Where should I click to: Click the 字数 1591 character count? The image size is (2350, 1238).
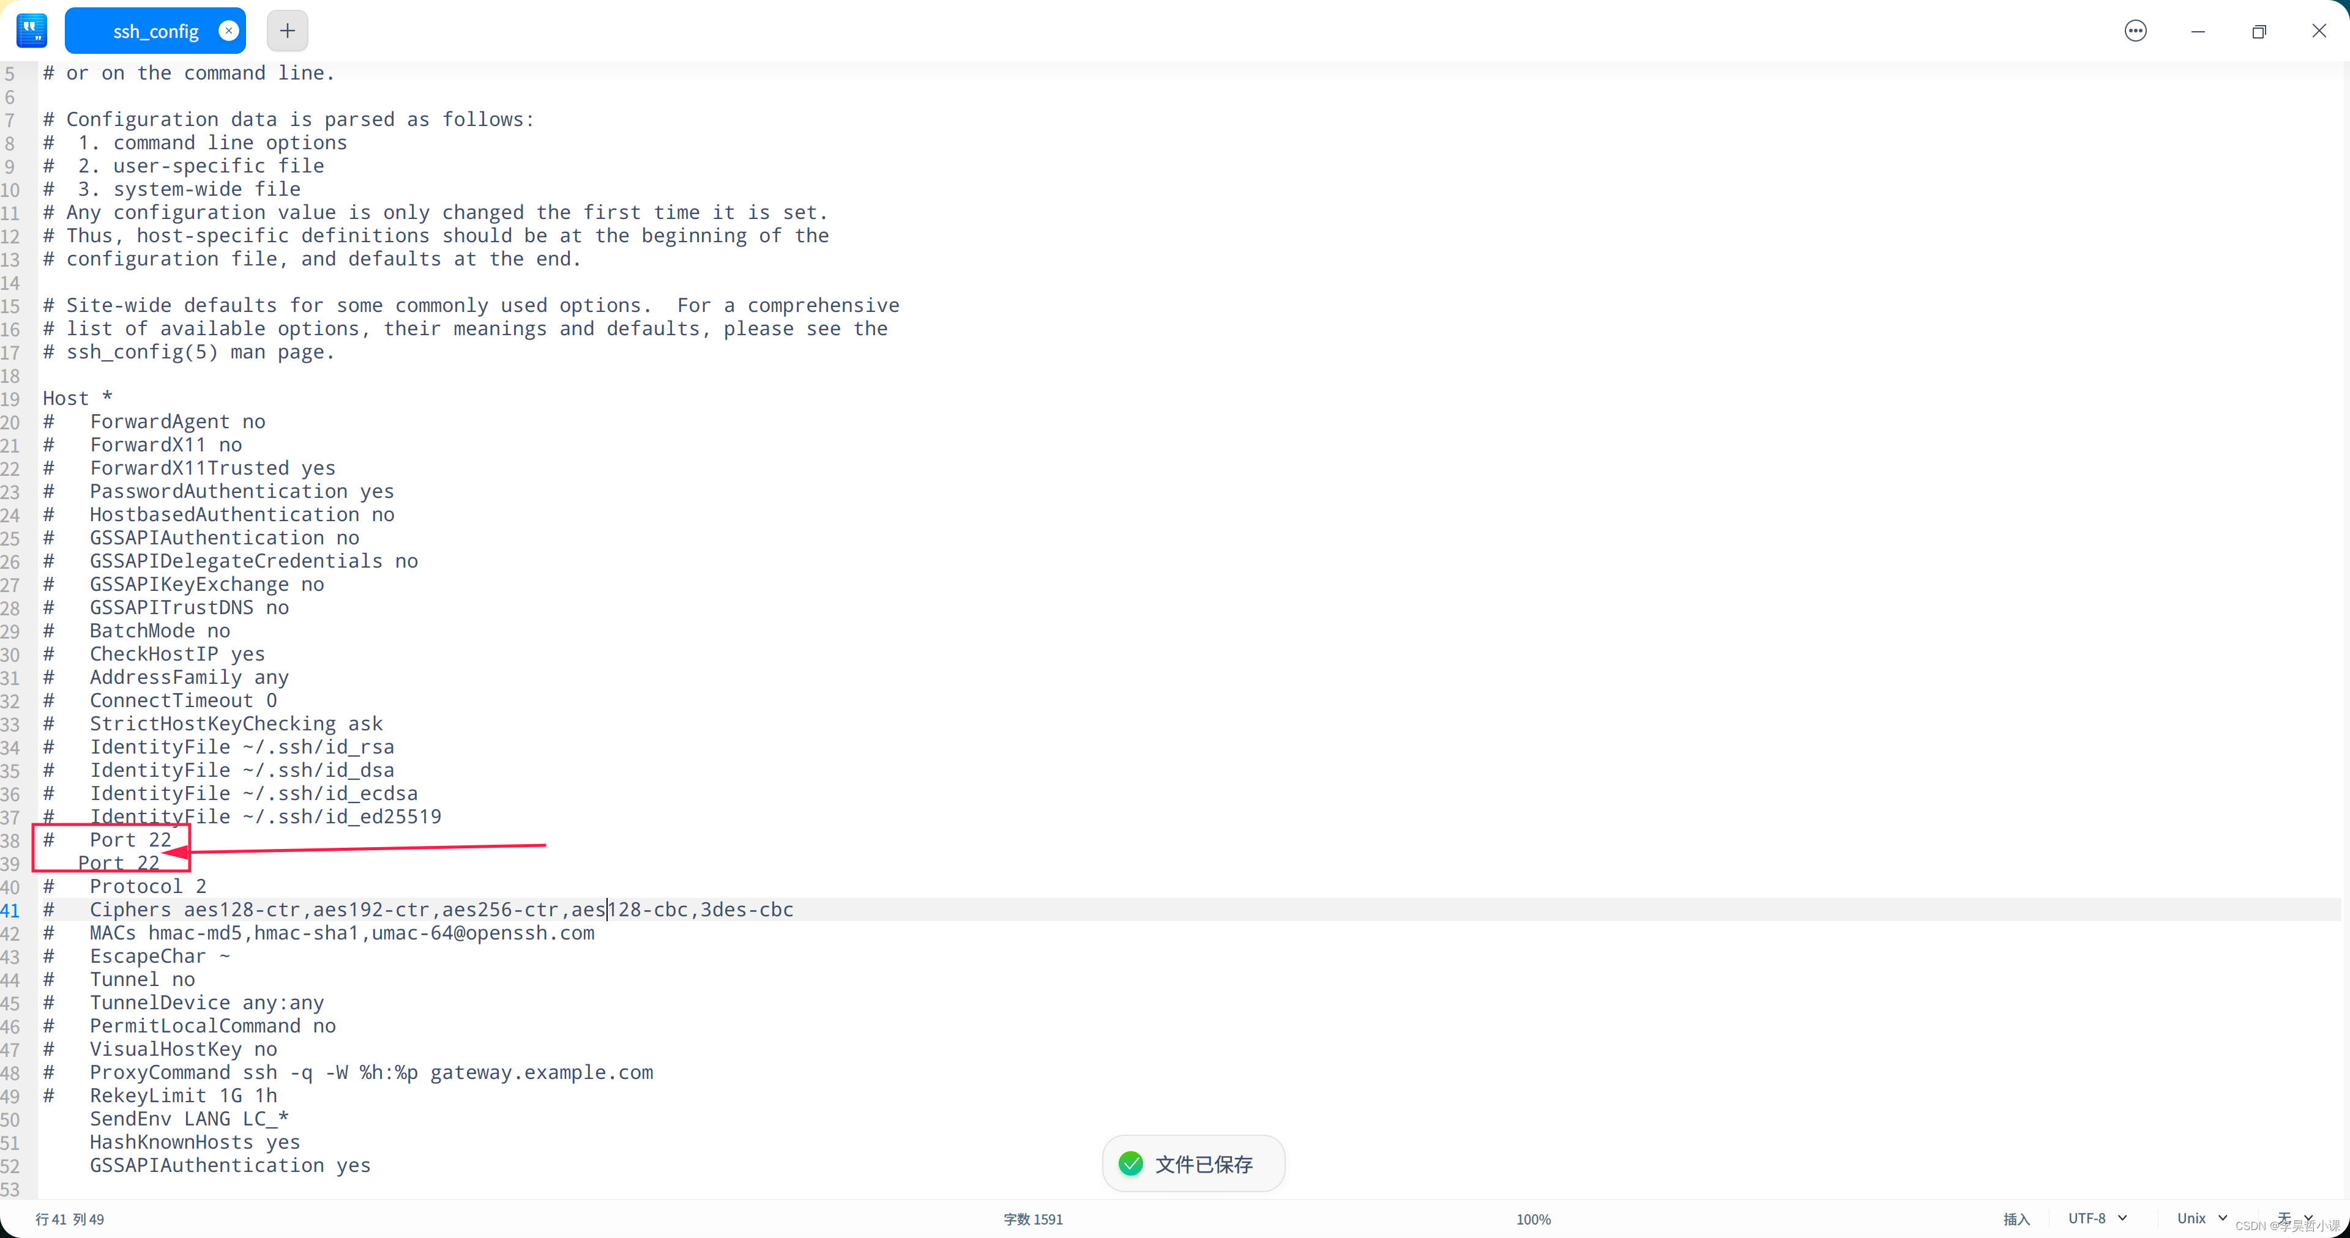(1032, 1219)
